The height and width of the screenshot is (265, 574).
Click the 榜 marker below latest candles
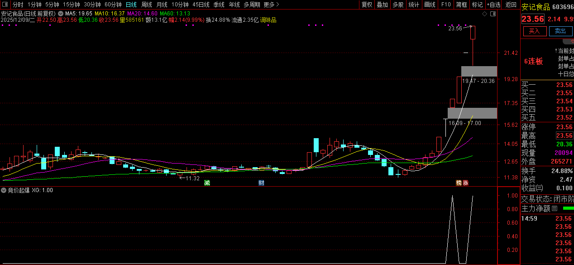[x=459, y=183]
